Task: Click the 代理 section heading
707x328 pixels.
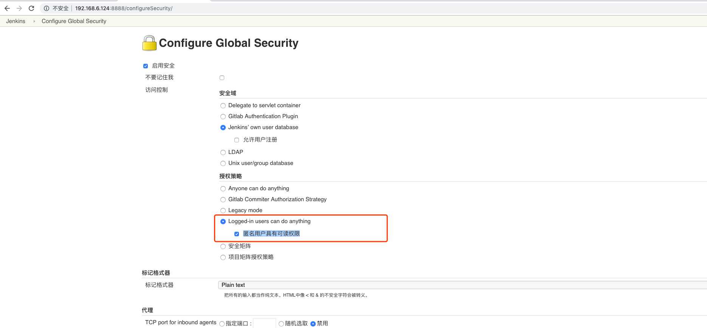Action: [x=147, y=310]
